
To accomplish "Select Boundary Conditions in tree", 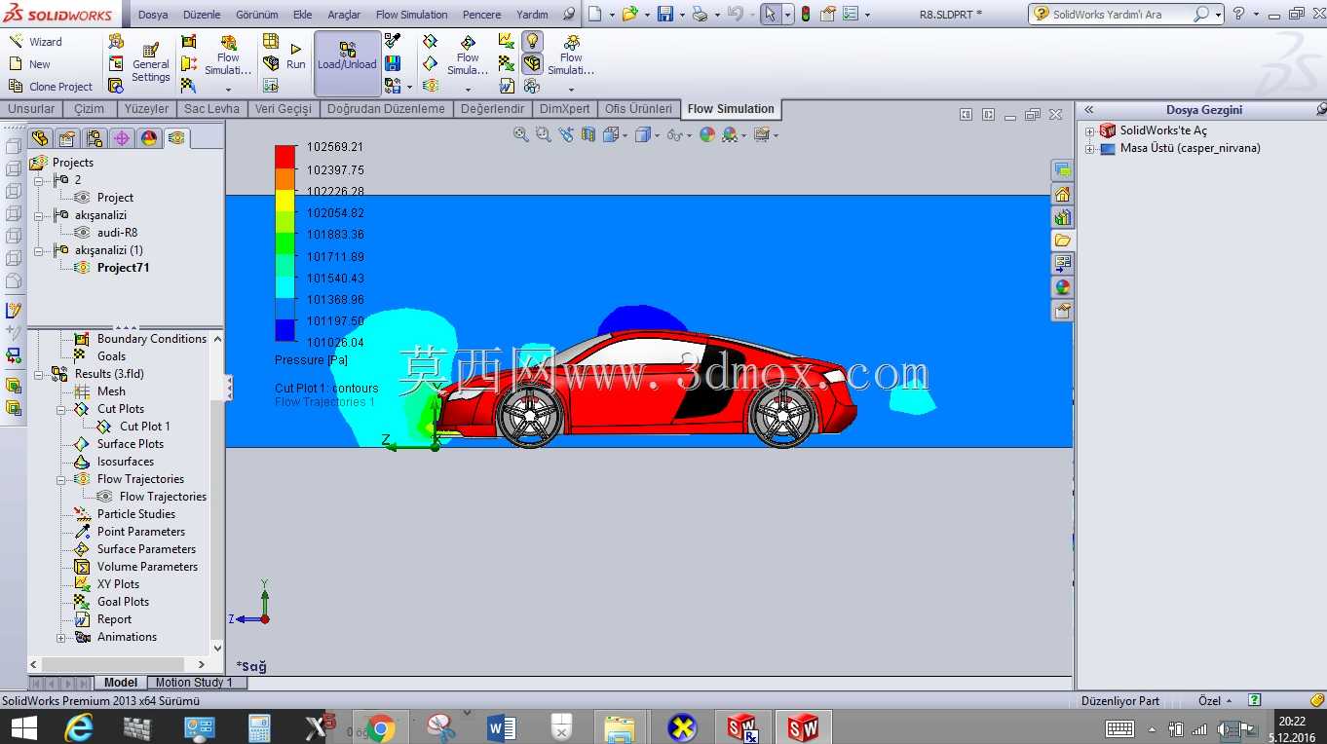I will click(151, 339).
